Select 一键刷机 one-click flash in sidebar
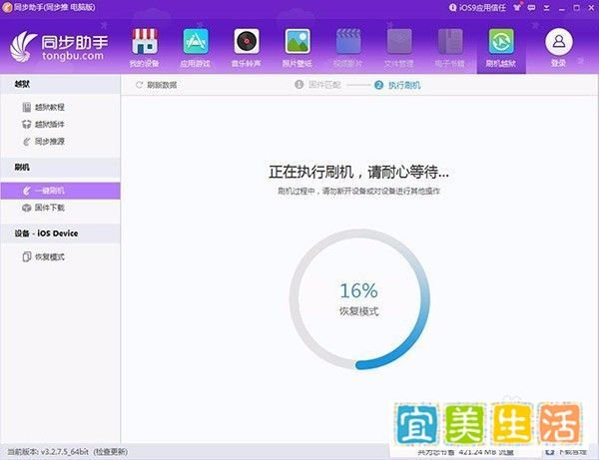Screen dimensions: 599x460 pos(60,191)
